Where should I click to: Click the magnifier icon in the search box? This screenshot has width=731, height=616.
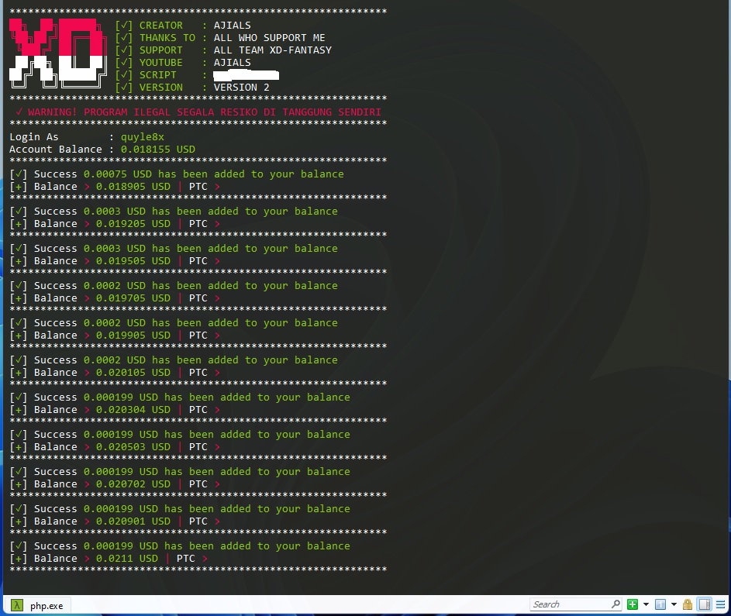click(615, 604)
